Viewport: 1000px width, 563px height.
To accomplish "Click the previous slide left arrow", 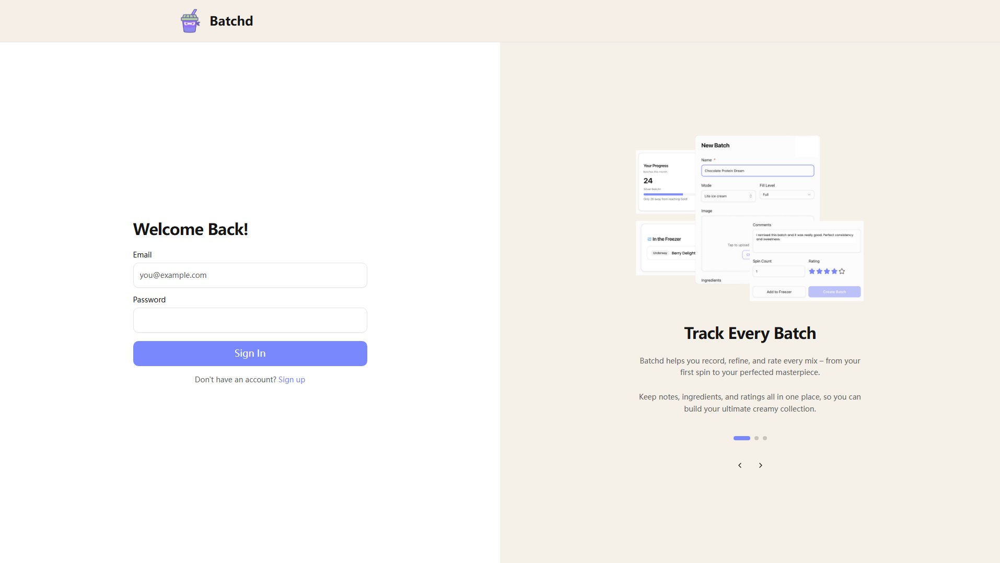I will (x=739, y=465).
